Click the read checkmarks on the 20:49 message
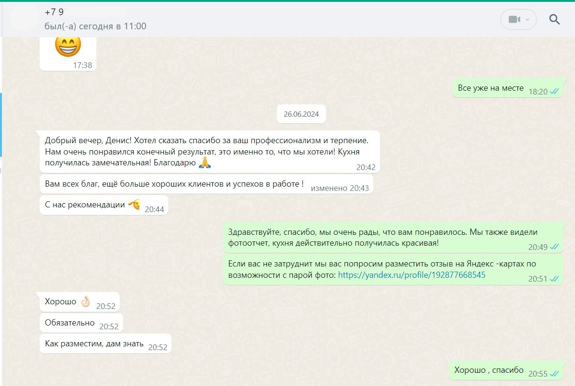Image resolution: width=575 pixels, height=386 pixels. click(555, 247)
